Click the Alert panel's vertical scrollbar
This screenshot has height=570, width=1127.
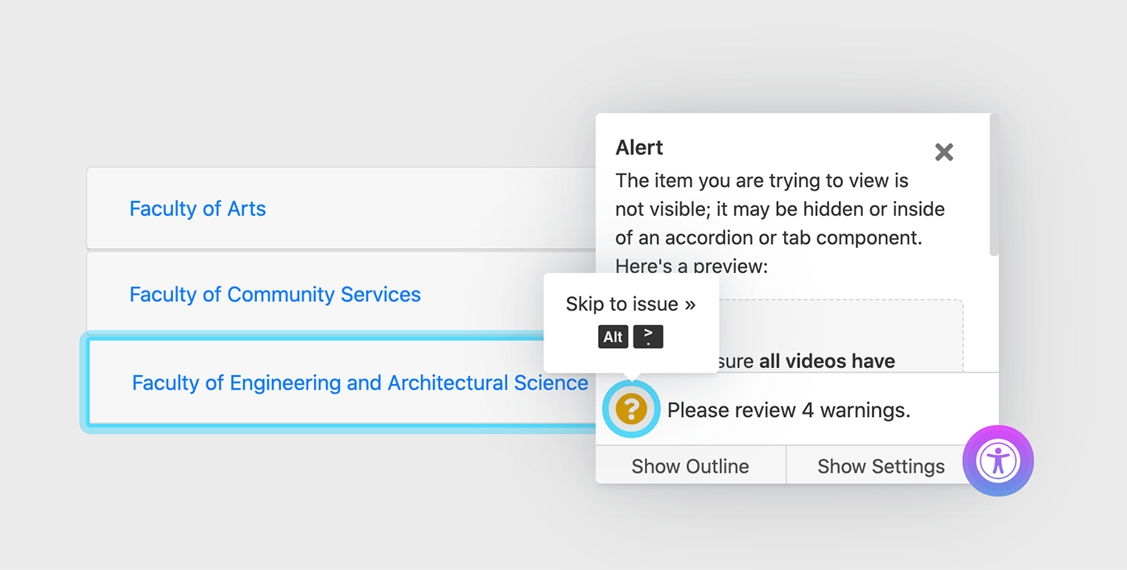(x=994, y=185)
